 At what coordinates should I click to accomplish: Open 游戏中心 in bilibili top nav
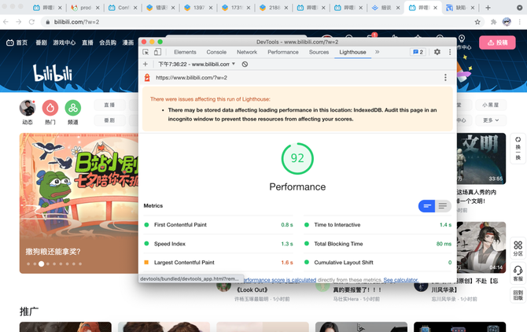[x=64, y=42]
